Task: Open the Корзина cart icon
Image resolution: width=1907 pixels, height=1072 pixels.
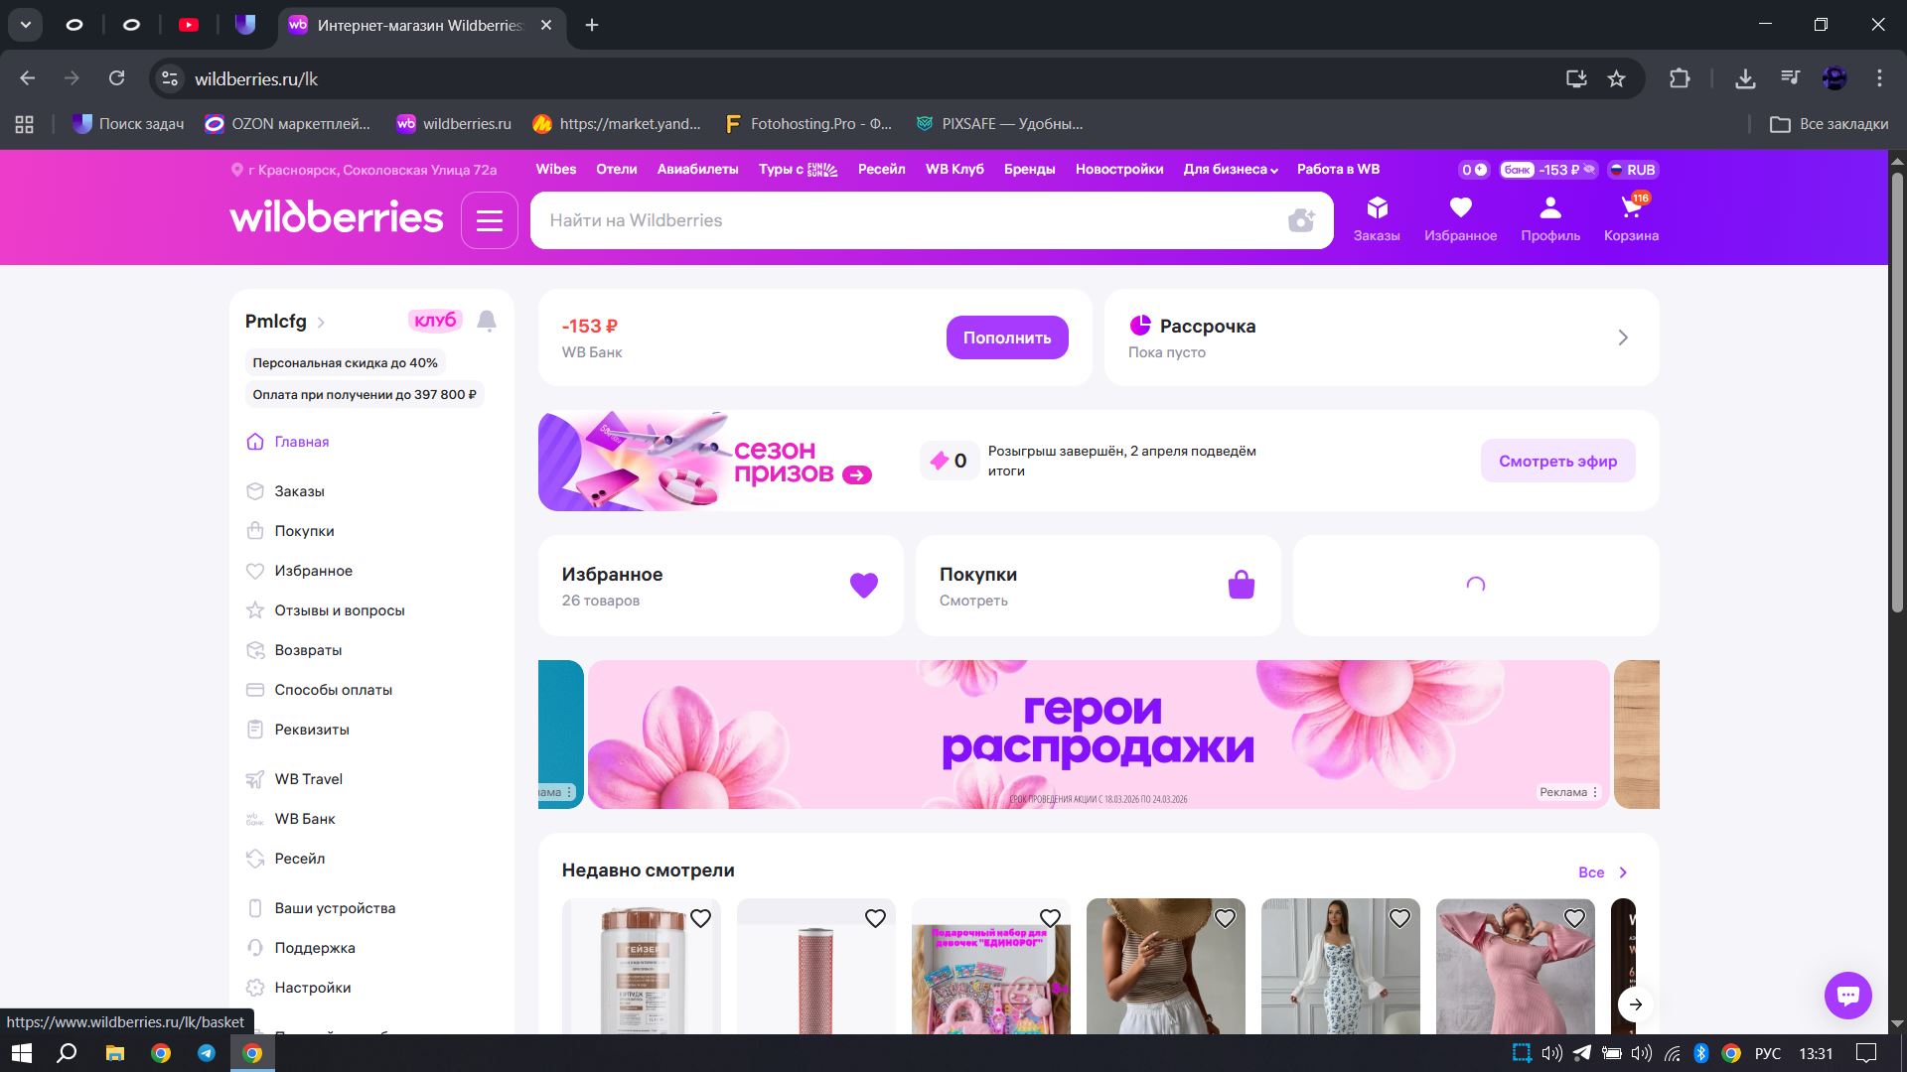Action: 1630,209
